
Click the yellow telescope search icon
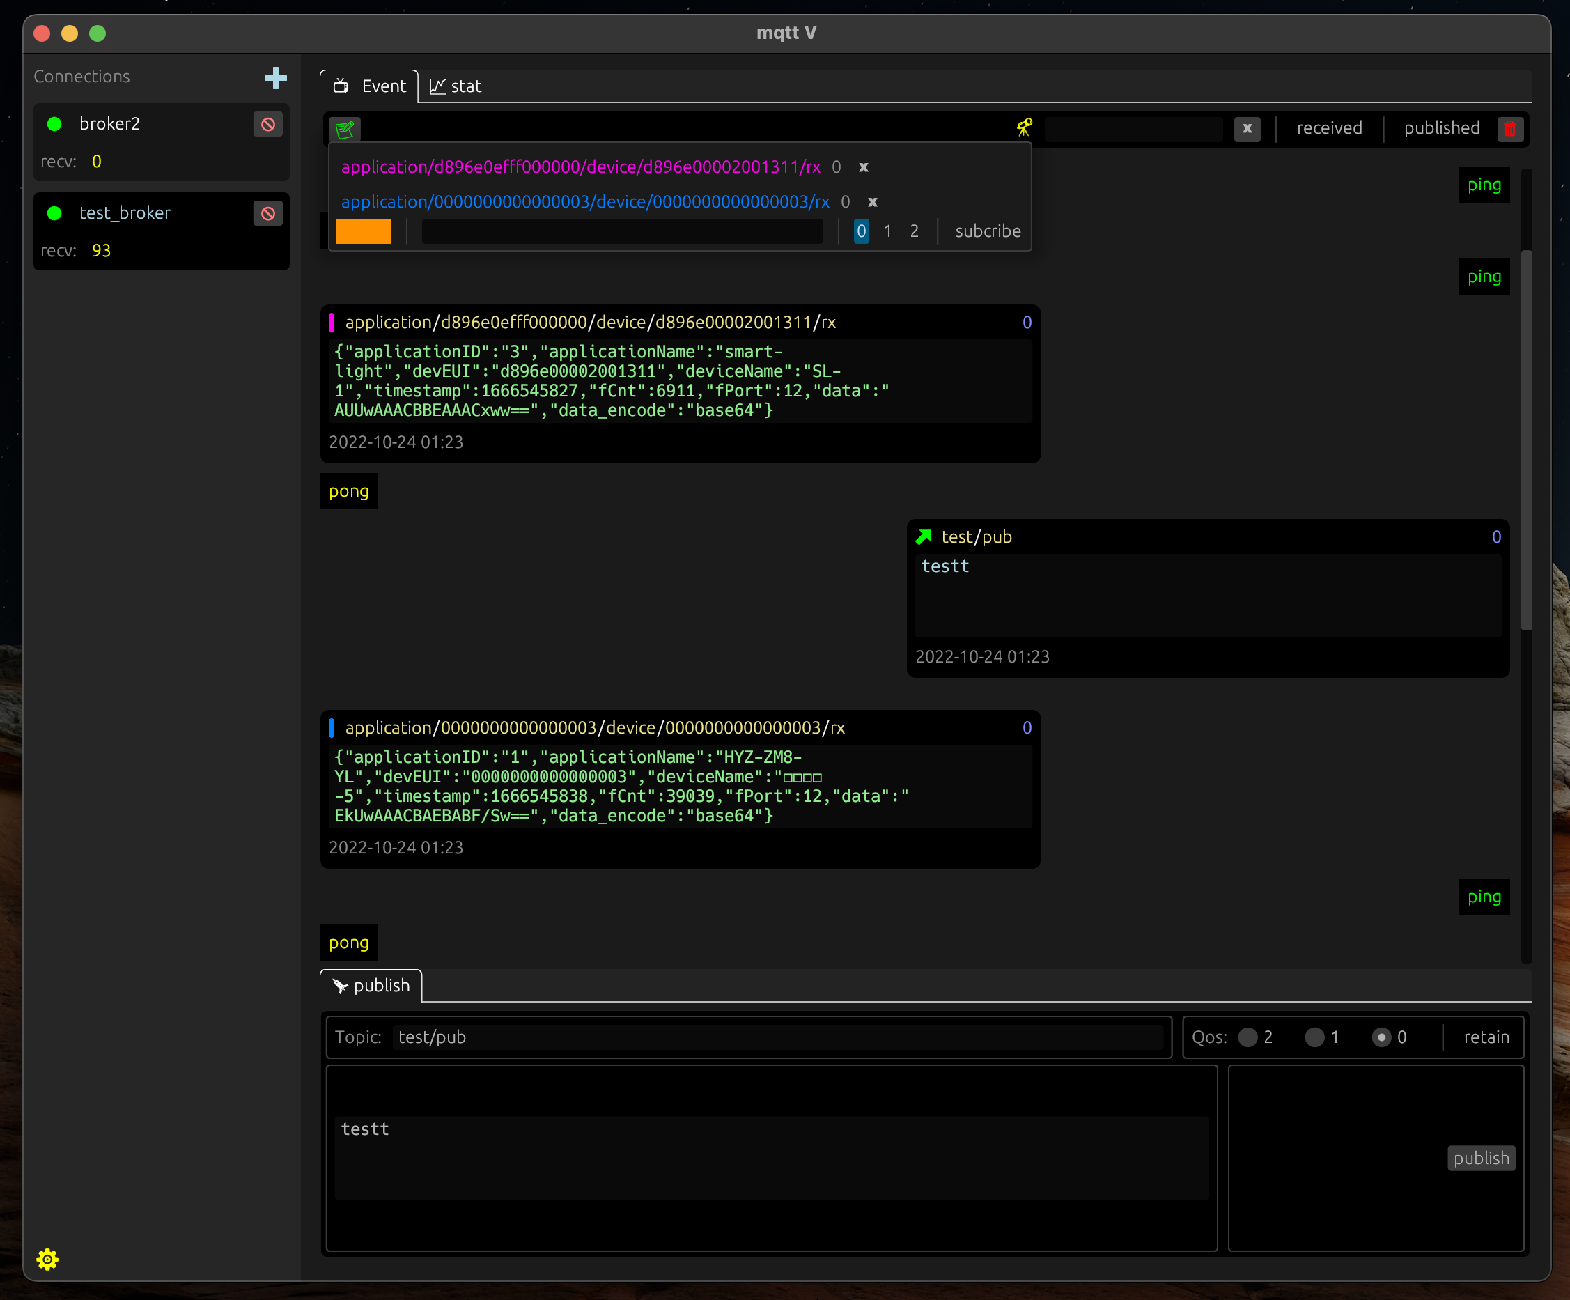(1024, 127)
